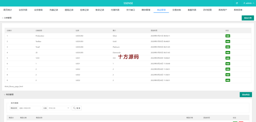Click the 分类名称 column header
The height and width of the screenshot is (122, 256).
pos(39,31)
